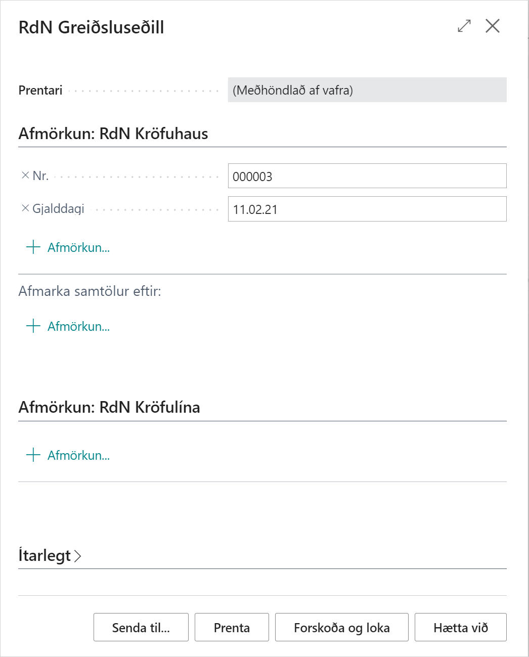
Task: Click the Forskoða og loka button
Action: click(x=341, y=627)
